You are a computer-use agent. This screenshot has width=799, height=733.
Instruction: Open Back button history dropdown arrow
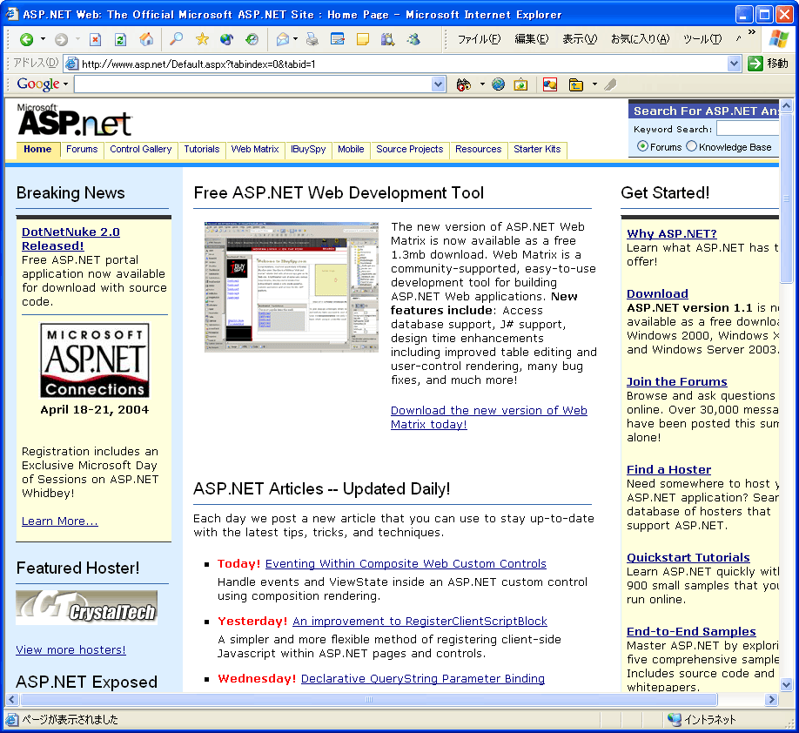(x=43, y=39)
